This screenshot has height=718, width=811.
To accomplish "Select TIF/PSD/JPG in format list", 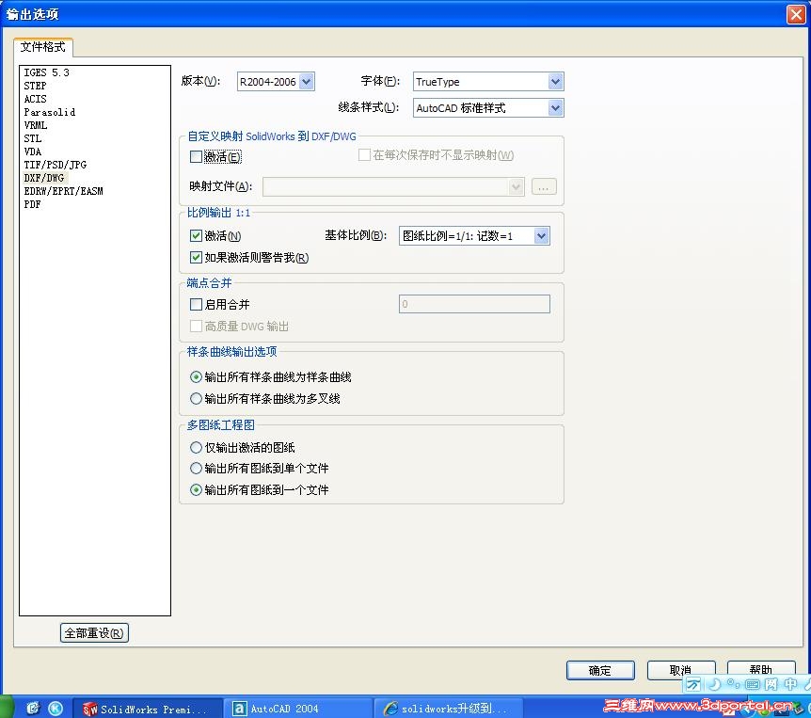I will [x=56, y=165].
